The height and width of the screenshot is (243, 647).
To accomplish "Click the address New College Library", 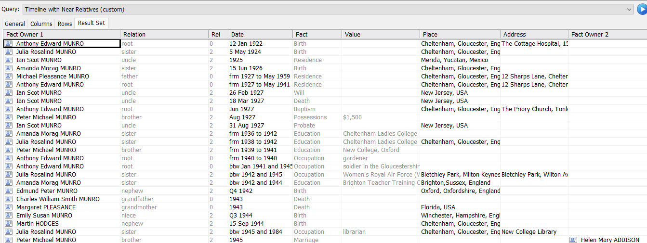I will point(529,231).
